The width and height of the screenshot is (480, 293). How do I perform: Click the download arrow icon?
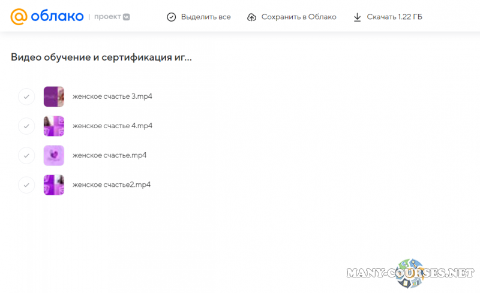tap(358, 17)
